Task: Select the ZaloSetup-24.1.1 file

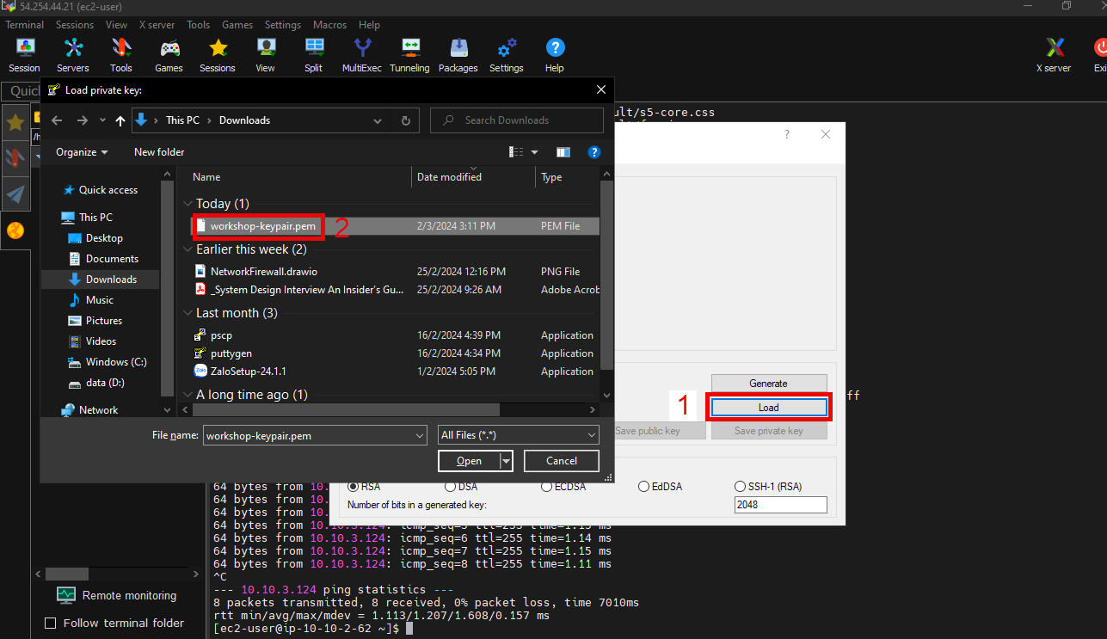Action: point(248,372)
